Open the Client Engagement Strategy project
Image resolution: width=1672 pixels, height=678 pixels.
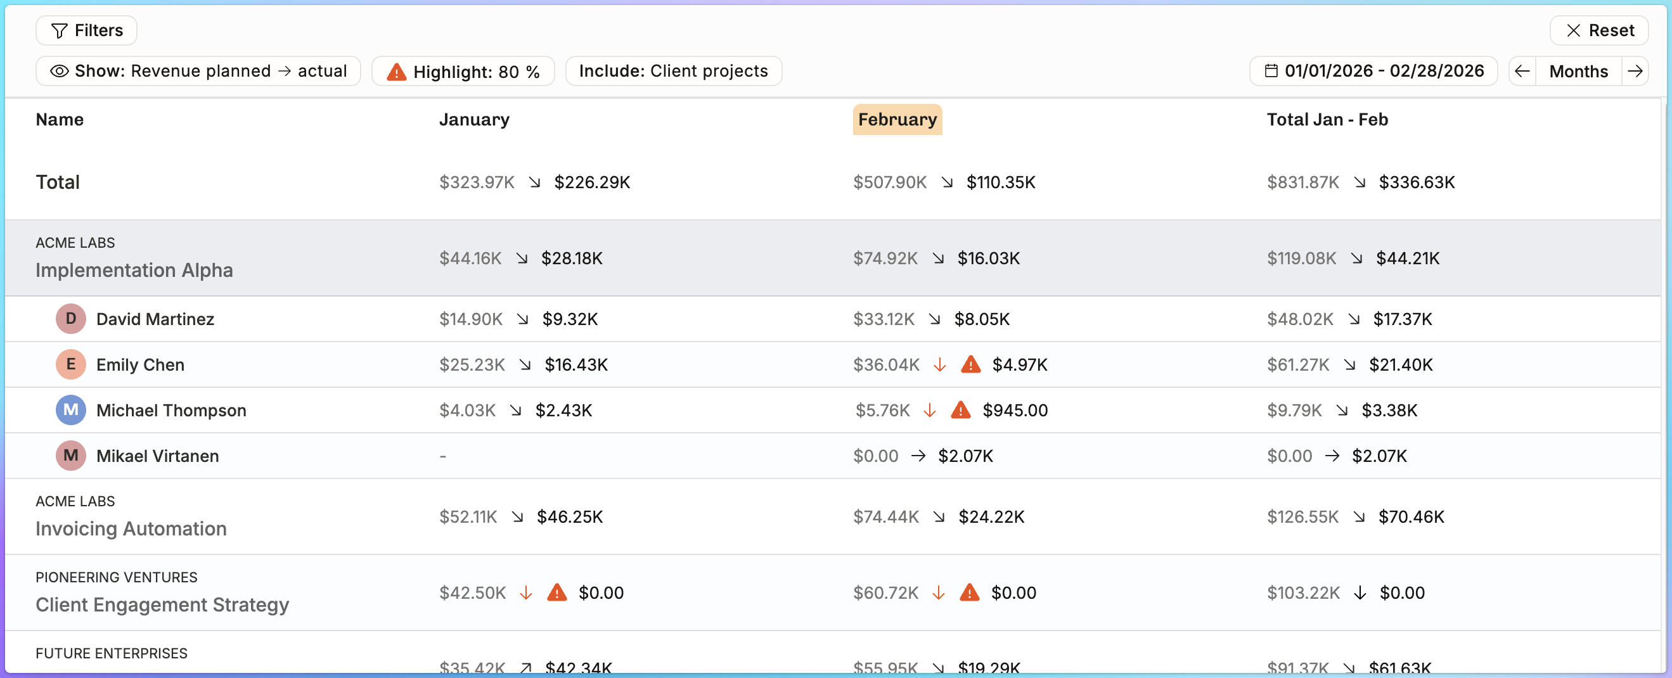point(162,604)
